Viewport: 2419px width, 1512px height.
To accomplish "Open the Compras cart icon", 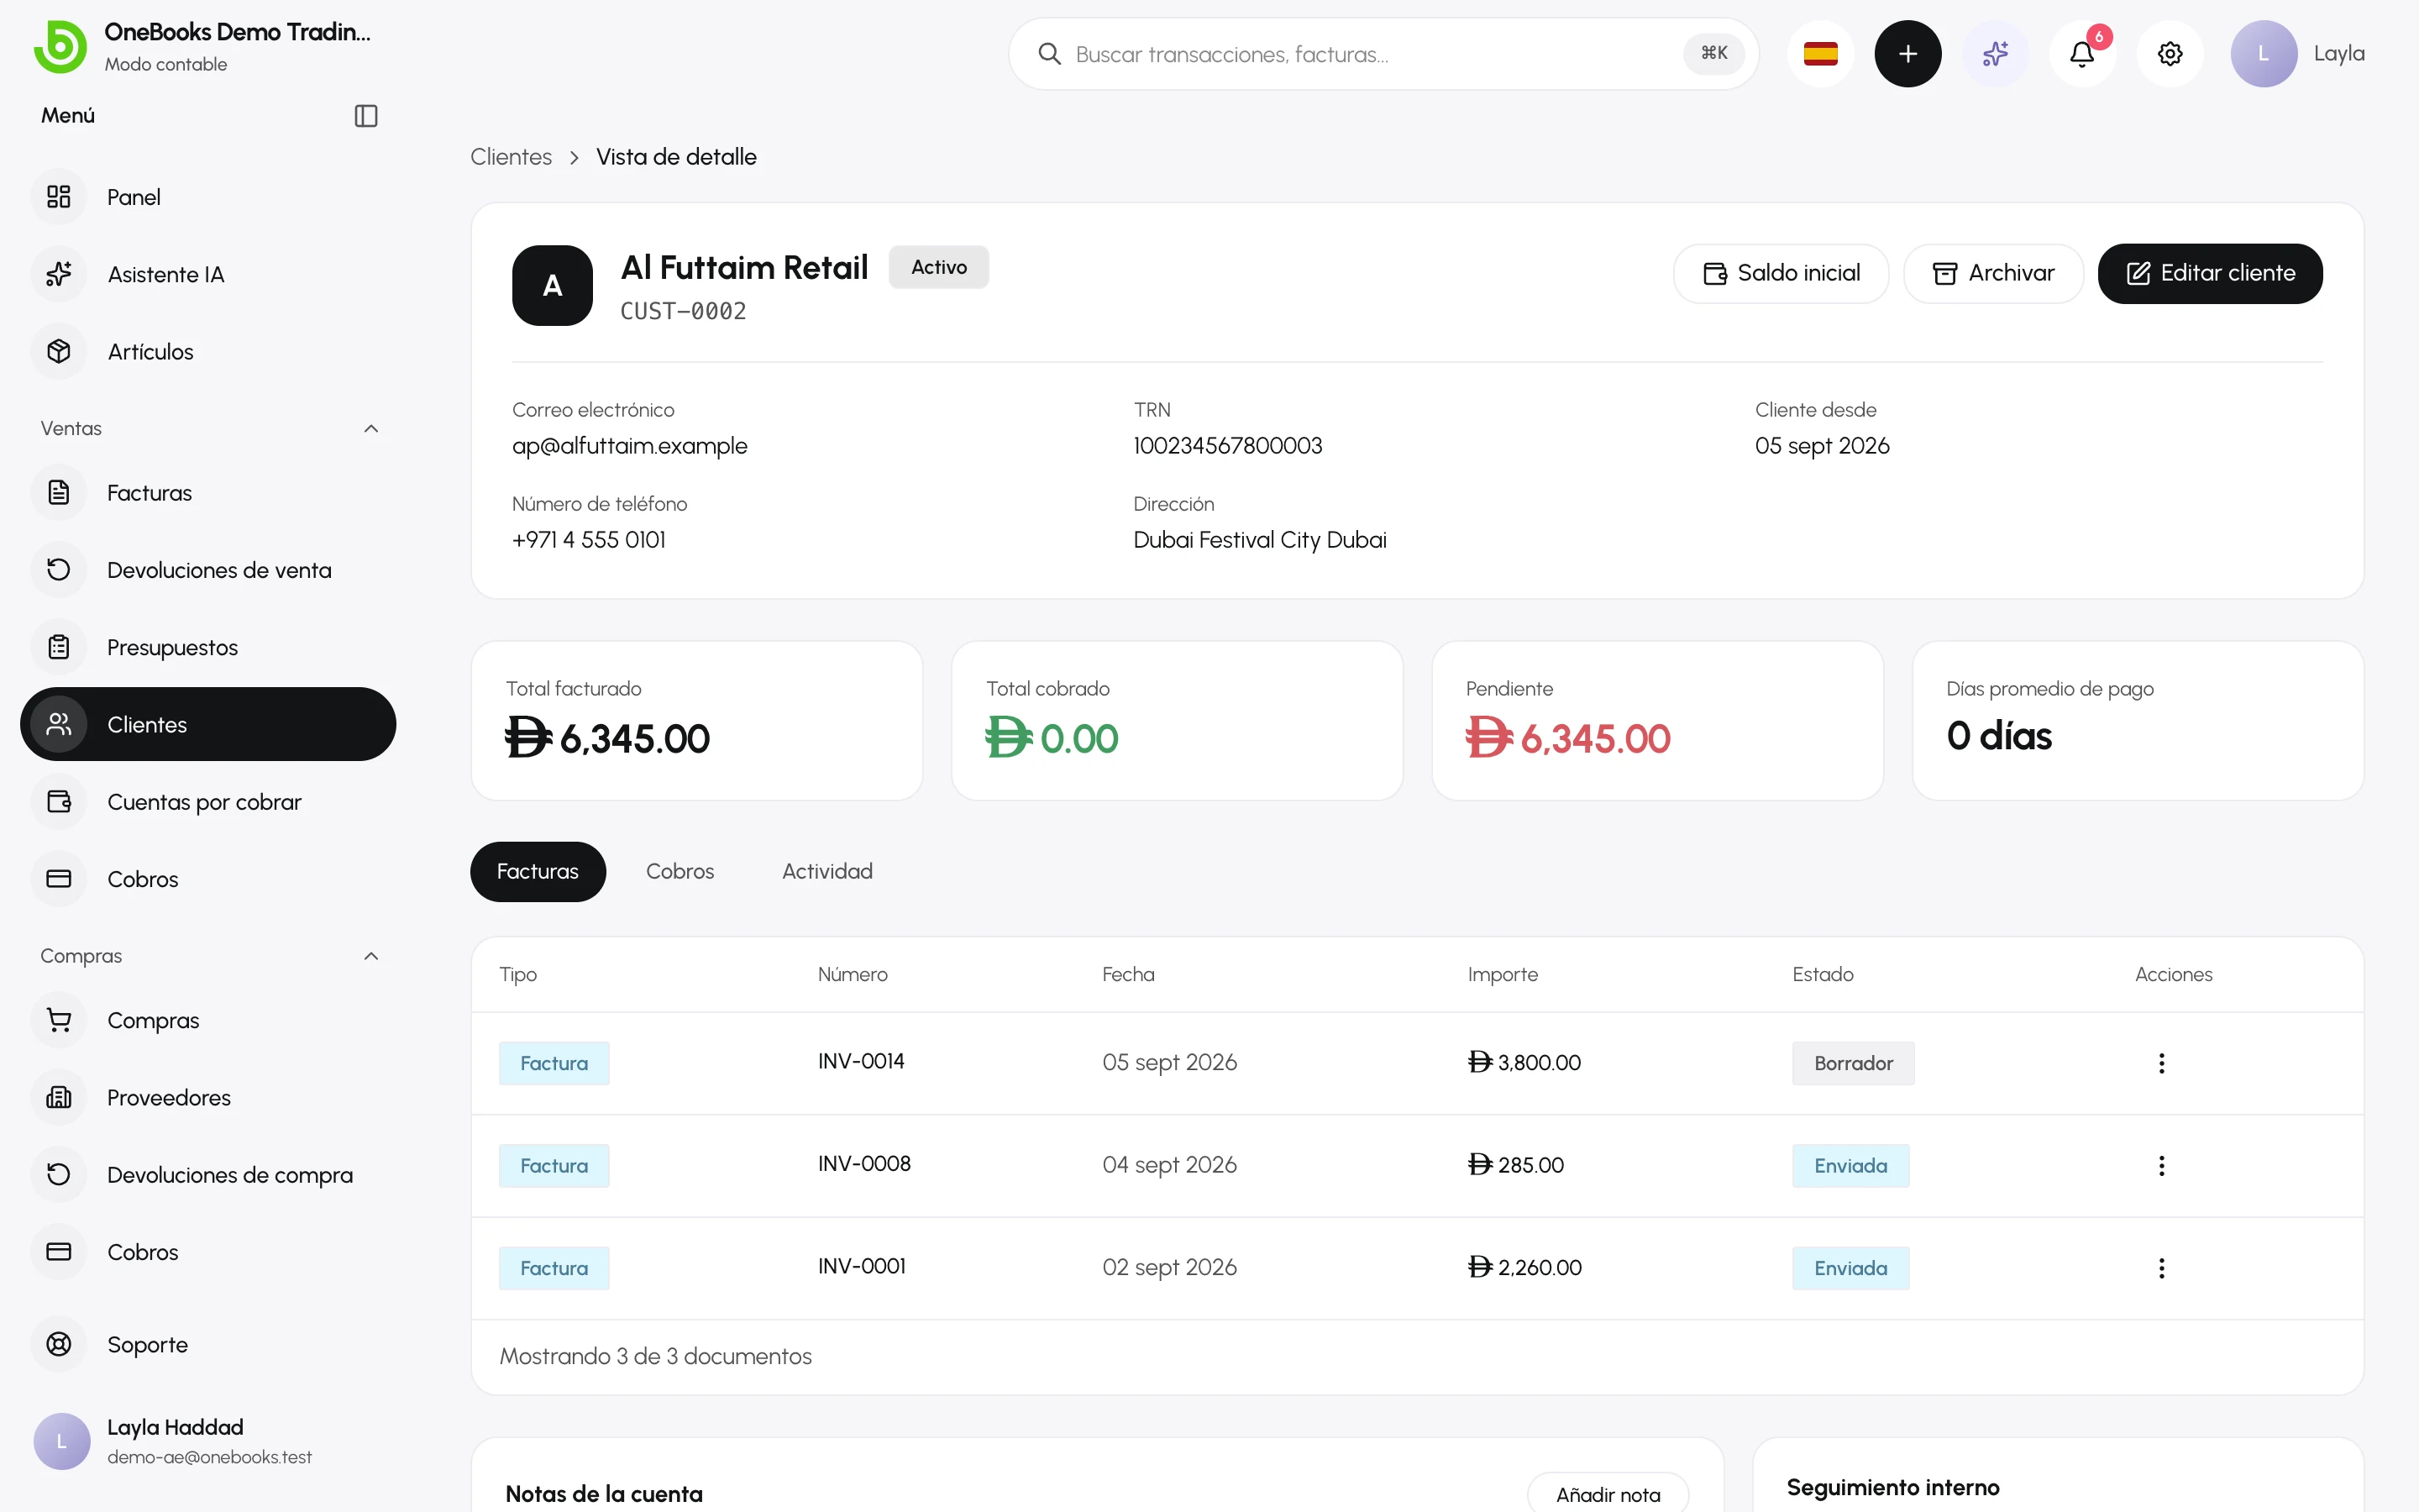I will [x=59, y=1020].
